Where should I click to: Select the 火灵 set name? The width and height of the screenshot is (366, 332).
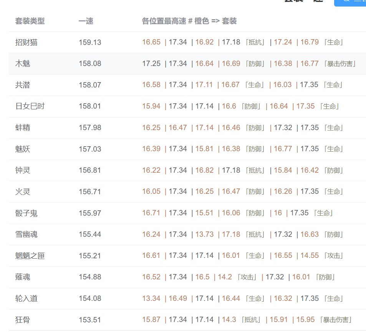coord(23,192)
